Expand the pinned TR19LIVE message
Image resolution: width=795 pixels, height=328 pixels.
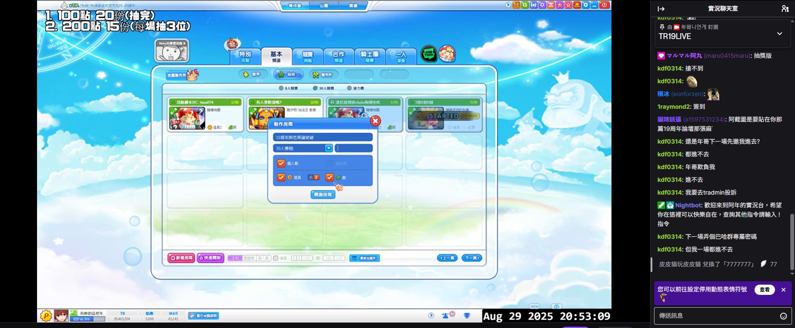[779, 34]
